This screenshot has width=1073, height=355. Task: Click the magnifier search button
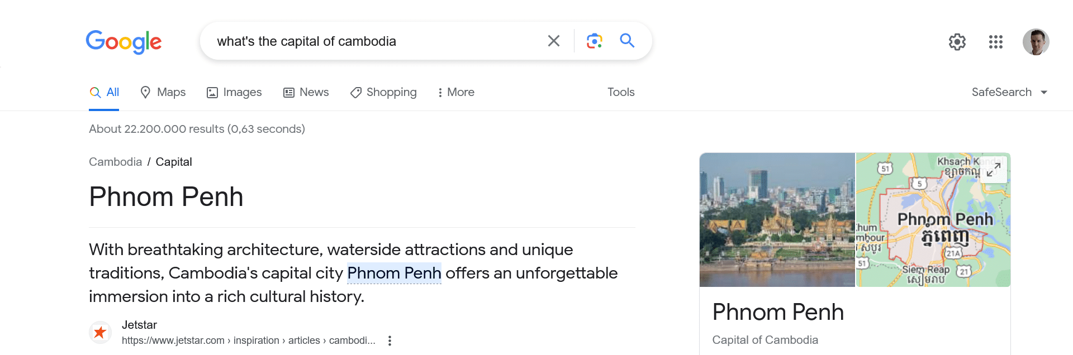point(627,41)
